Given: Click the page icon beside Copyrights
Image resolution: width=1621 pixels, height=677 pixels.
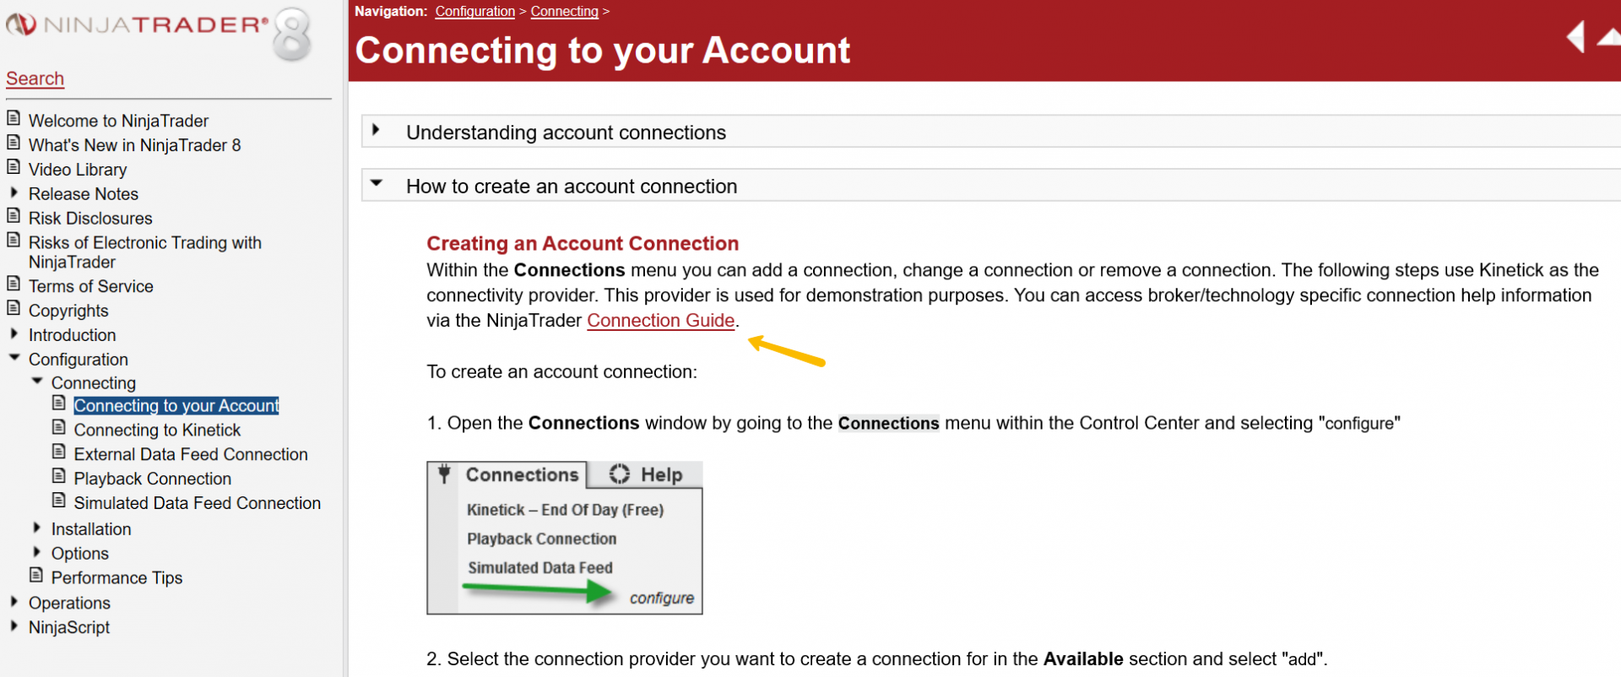Looking at the screenshot, I should pos(14,308).
